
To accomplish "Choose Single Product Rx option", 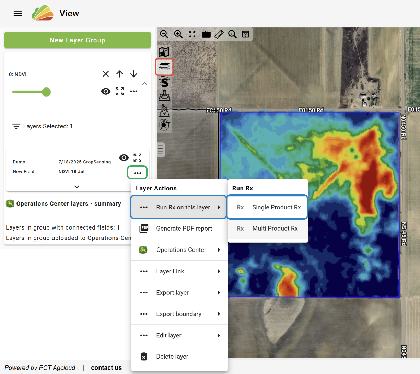I will [267, 207].
